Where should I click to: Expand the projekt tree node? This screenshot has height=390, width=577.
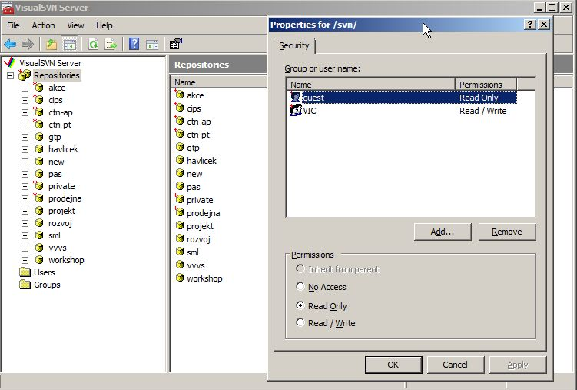click(25, 211)
